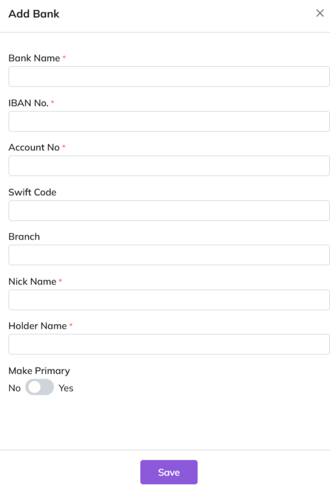
Task: Select the Holder Name text field
Action: pos(169,345)
